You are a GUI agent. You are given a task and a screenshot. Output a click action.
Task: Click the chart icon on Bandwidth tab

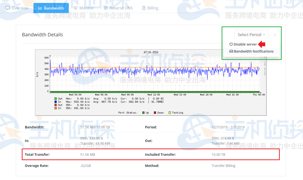pos(40,8)
